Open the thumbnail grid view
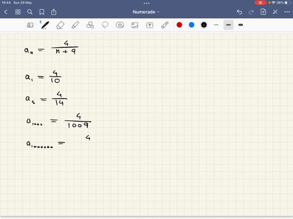The height and width of the screenshot is (219, 293). 18,12
